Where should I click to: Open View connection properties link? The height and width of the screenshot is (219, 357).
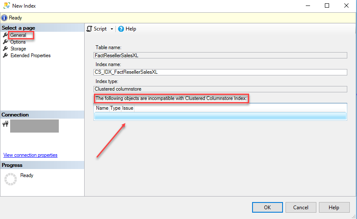pyautogui.click(x=30, y=155)
